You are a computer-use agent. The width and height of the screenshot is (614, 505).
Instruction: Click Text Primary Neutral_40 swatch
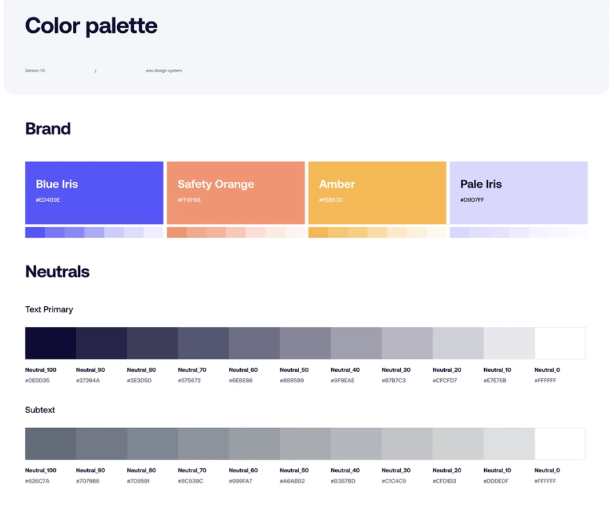click(x=356, y=343)
